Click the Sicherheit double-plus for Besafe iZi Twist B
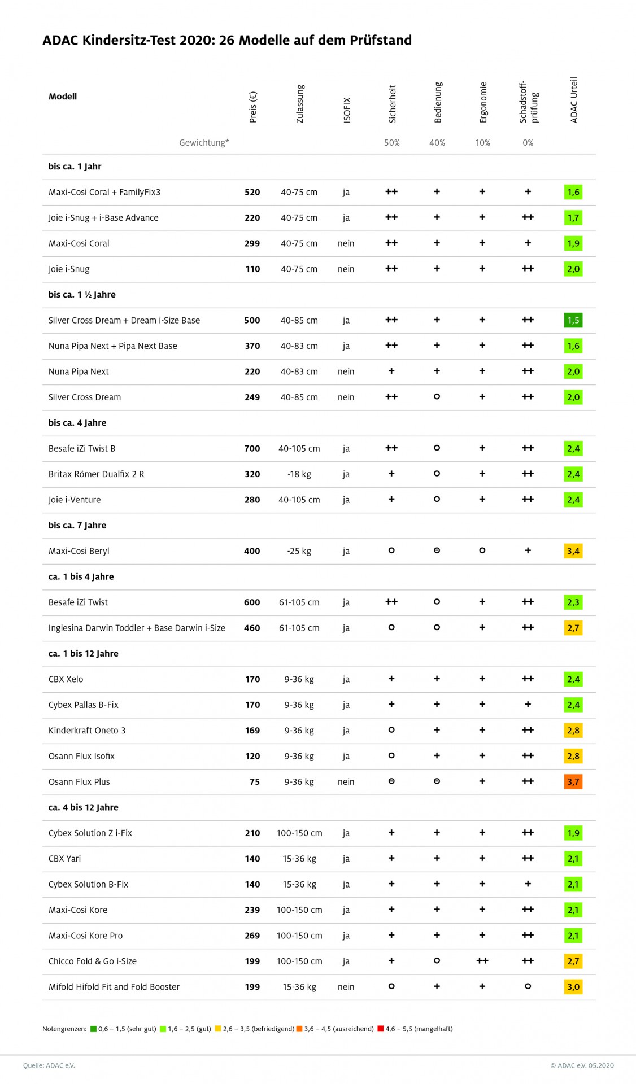Image resolution: width=636 pixels, height=1084 pixels. [391, 448]
